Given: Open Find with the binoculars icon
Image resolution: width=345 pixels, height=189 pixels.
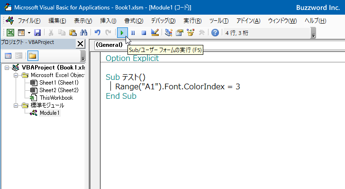Looking at the screenshot, I should click(x=83, y=33).
